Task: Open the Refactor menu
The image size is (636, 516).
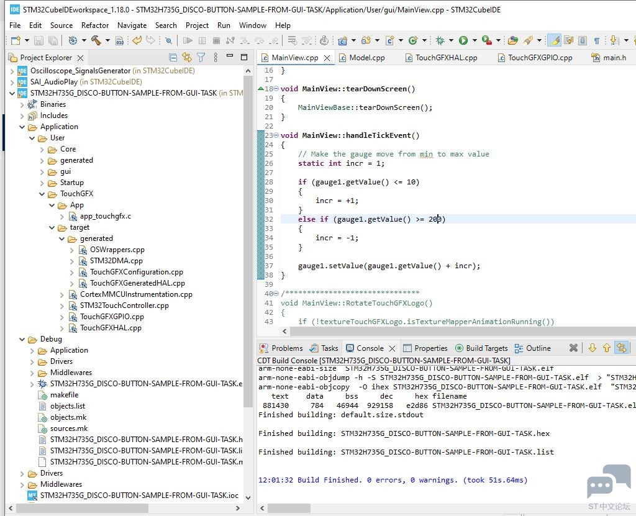Action: tap(95, 25)
